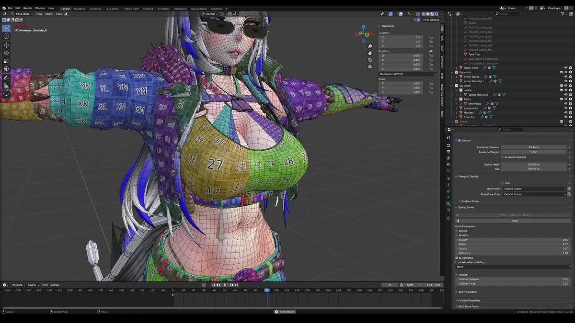The image size is (575, 323).
Task: Select the Rotate tool
Action: coord(6,53)
